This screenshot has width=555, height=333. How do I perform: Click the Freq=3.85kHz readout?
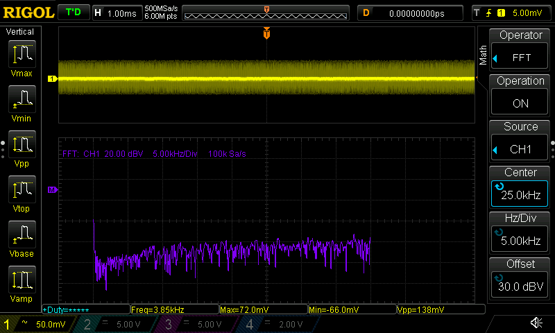click(175, 309)
